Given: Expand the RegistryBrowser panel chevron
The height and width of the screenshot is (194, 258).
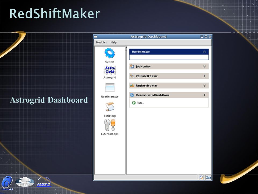Looking at the screenshot, I should 204,85.
